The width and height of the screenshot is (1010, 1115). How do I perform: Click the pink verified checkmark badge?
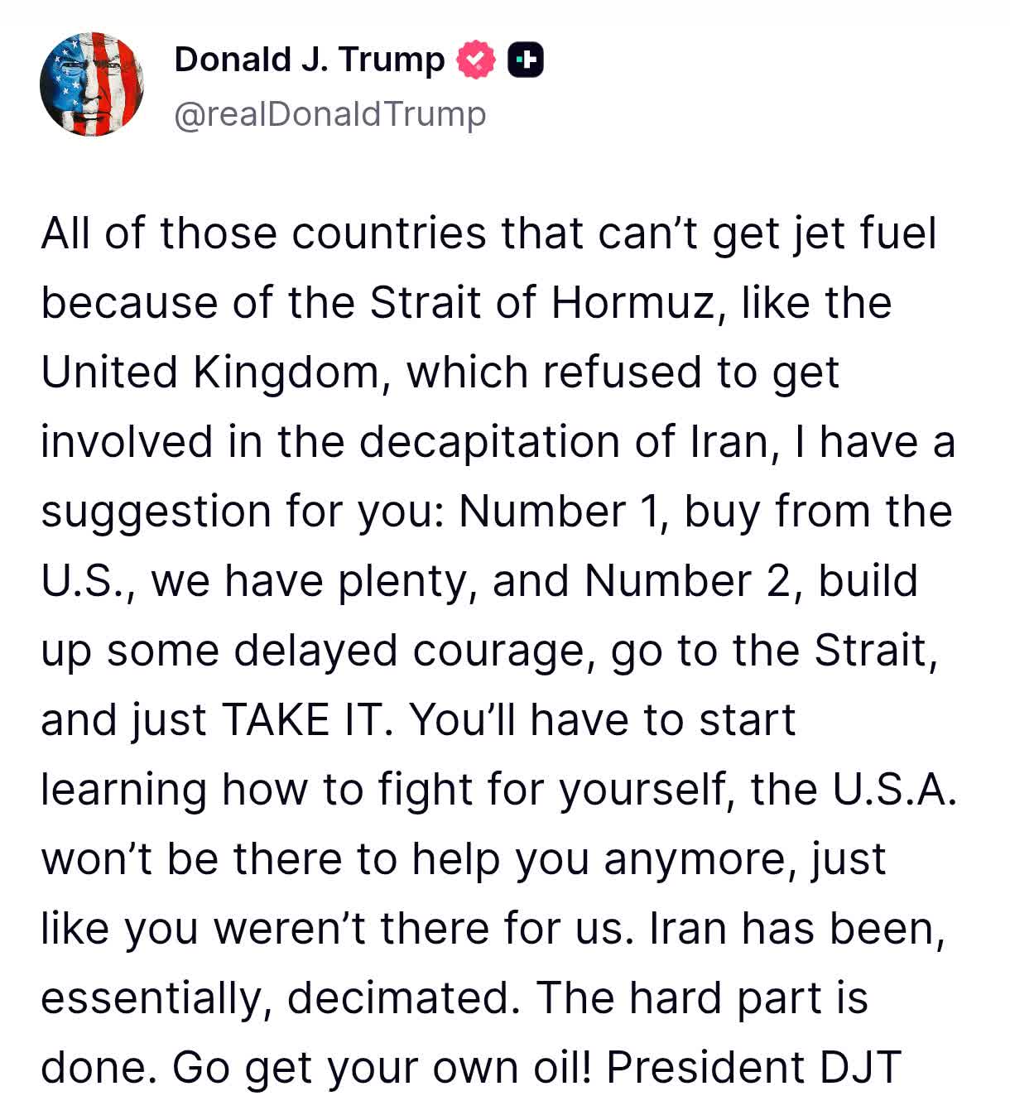click(x=475, y=60)
